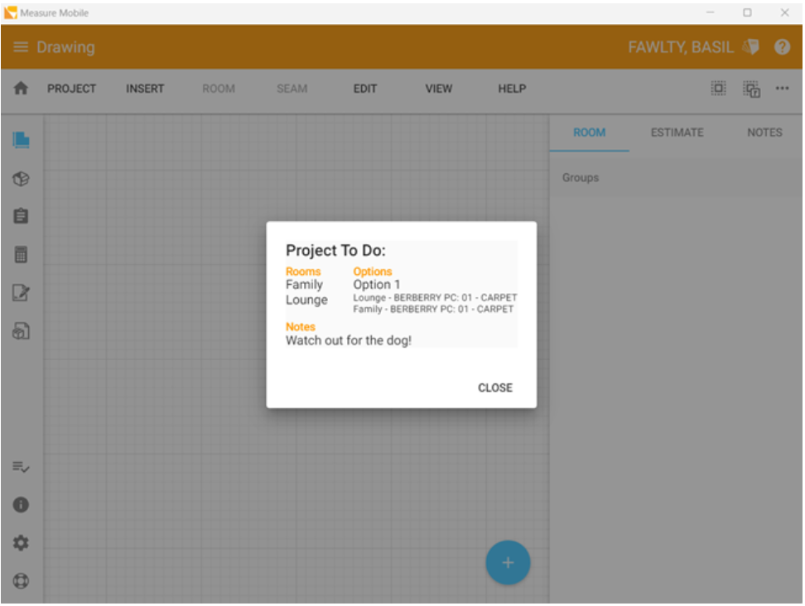Image resolution: width=805 pixels, height=606 pixels.
Task: Launch the calculator tool from the sidebar
Action: (20, 253)
